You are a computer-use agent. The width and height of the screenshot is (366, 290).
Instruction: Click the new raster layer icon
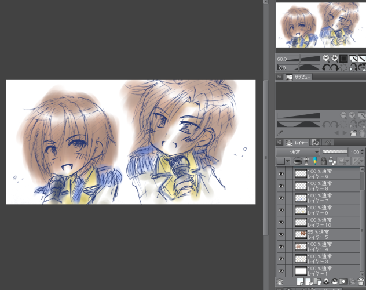click(x=300, y=281)
